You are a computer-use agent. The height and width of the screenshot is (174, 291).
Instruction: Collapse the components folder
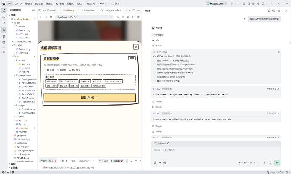(x=15, y=75)
